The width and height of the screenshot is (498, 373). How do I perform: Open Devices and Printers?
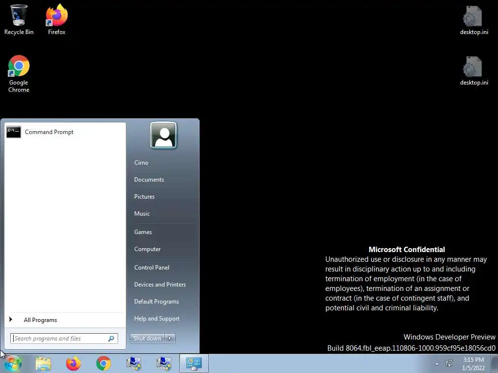(160, 285)
